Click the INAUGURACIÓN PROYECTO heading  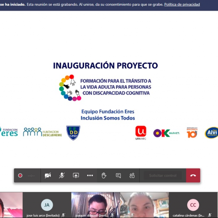tap(105, 65)
